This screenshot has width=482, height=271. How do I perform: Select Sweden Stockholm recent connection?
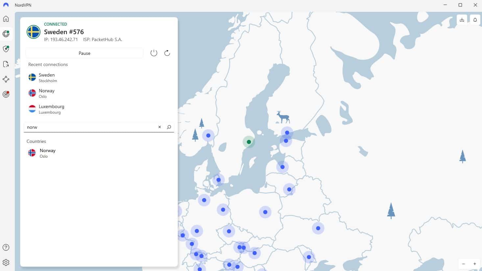[x=99, y=78]
